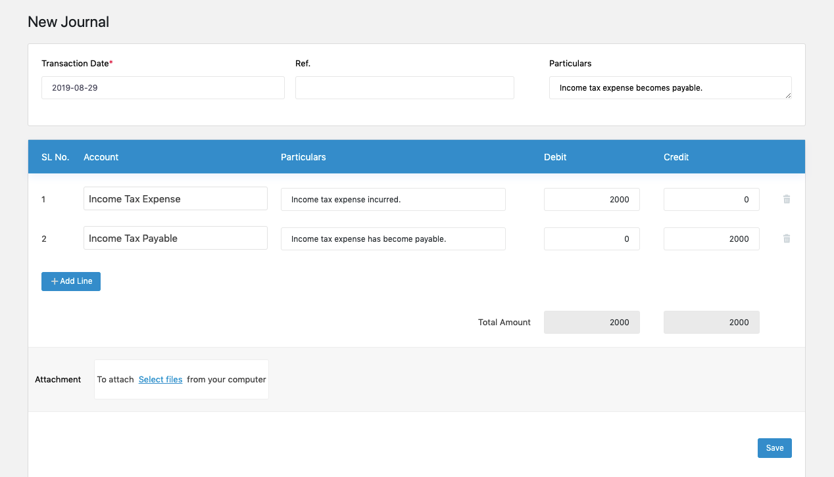Click the Account column header
This screenshot has height=477, width=834.
tap(101, 157)
